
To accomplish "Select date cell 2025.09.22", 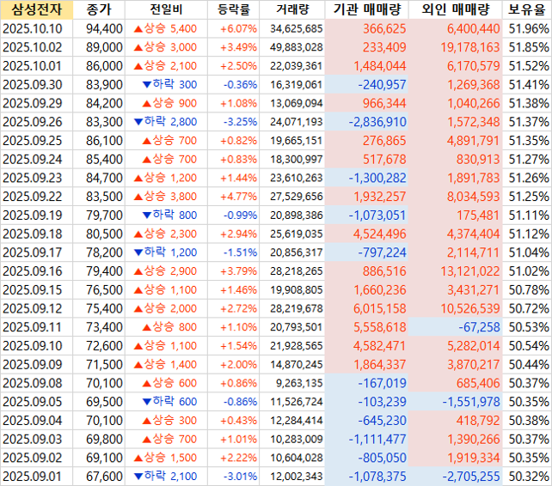I will (37, 197).
